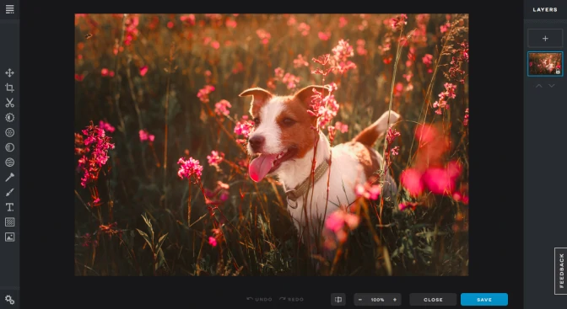Image resolution: width=567 pixels, height=309 pixels.
Task: Select the Retouch tool icon
Action: pyautogui.click(x=10, y=178)
